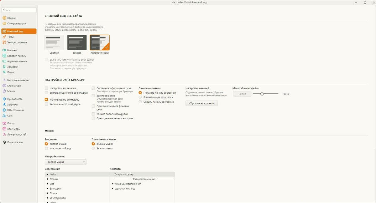Click the settings Поиск input field
The width and height of the screenshot is (376, 203).
click(x=19, y=10)
